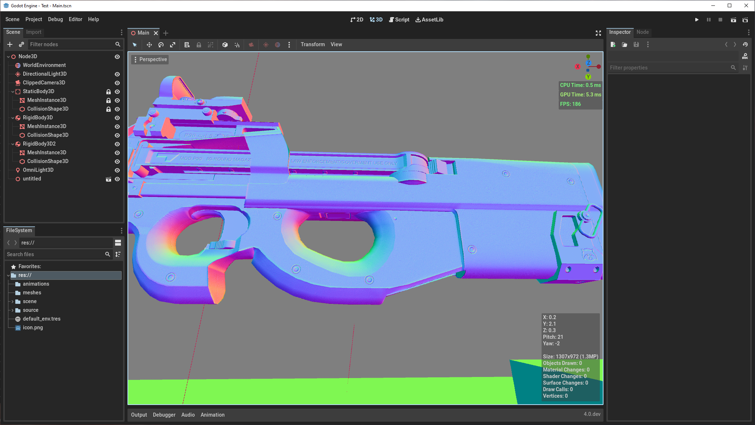Open the Perspective view menu

(150, 59)
